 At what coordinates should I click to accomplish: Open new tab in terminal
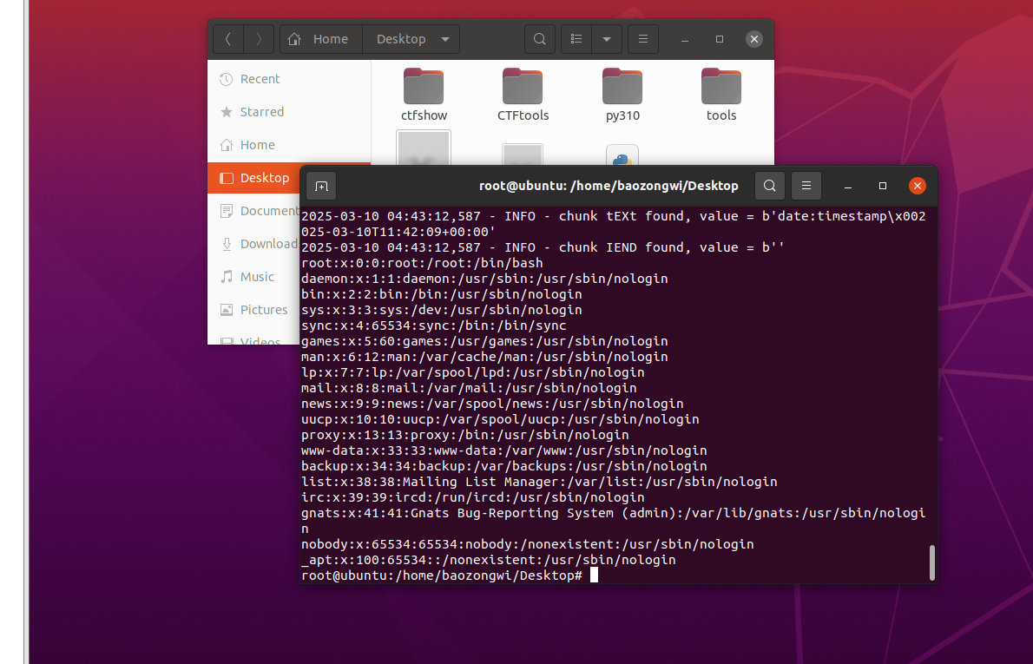click(321, 186)
